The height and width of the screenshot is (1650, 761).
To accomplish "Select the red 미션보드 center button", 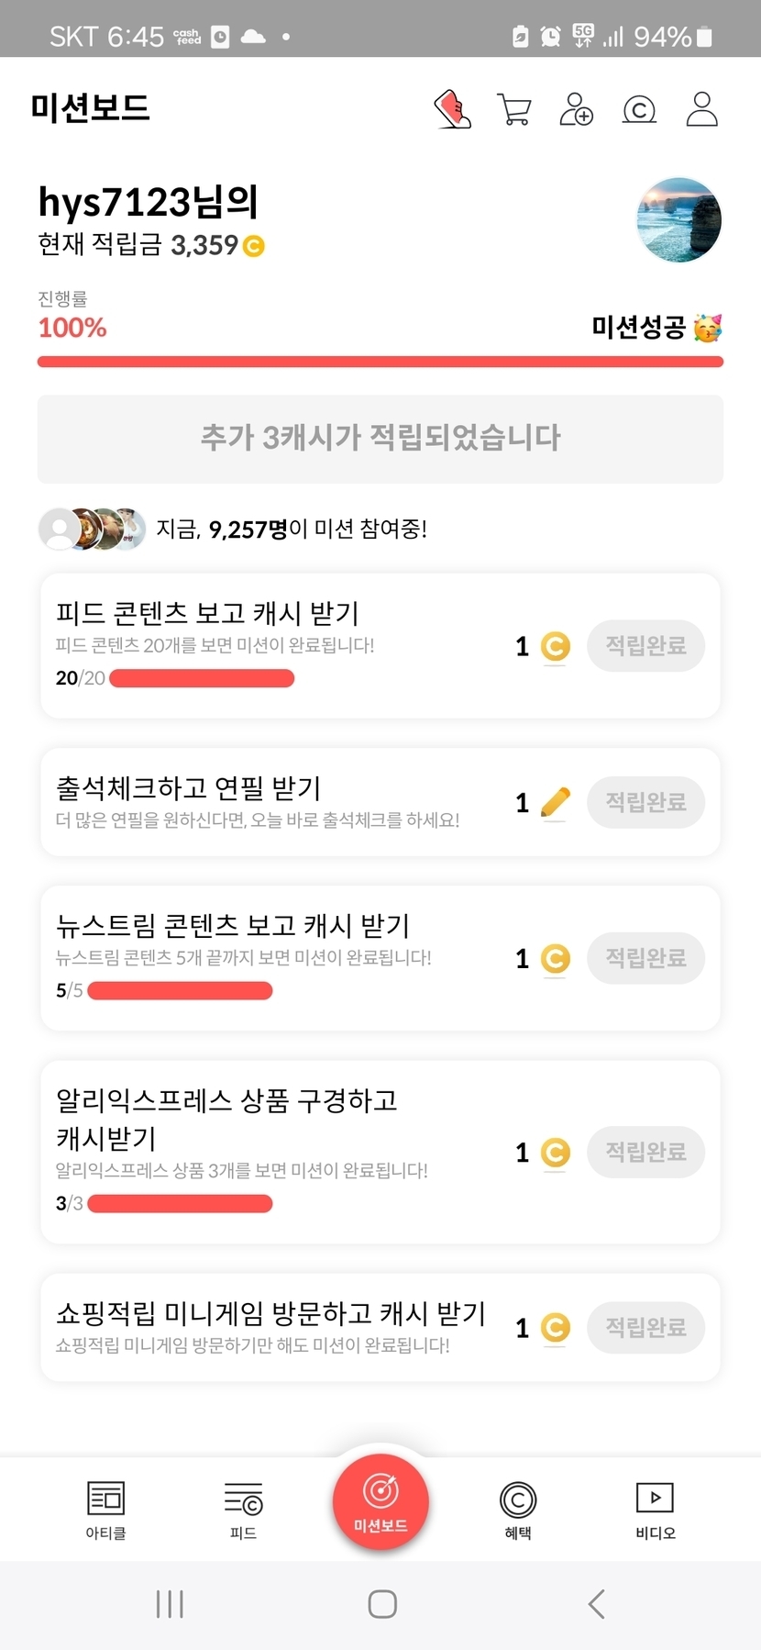I will coord(380,1502).
